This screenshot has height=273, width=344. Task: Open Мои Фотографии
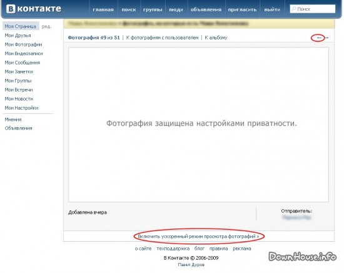pyautogui.click(x=23, y=44)
